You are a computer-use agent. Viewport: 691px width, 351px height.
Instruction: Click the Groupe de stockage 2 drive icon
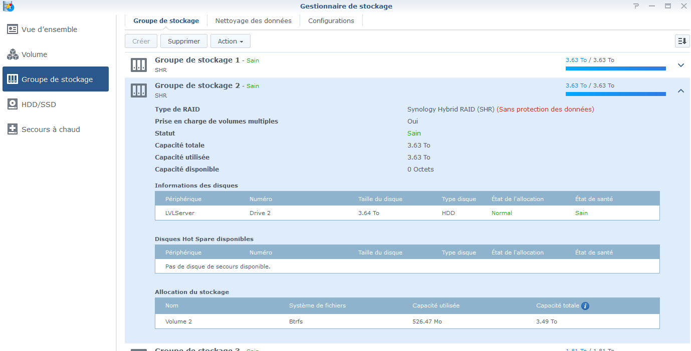139,90
